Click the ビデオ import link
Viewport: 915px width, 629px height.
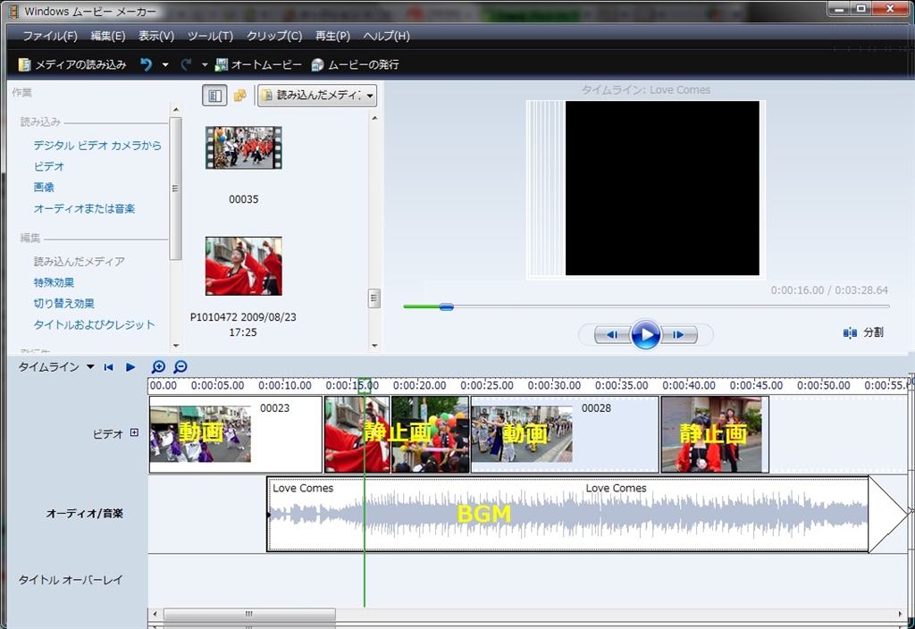click(x=49, y=166)
